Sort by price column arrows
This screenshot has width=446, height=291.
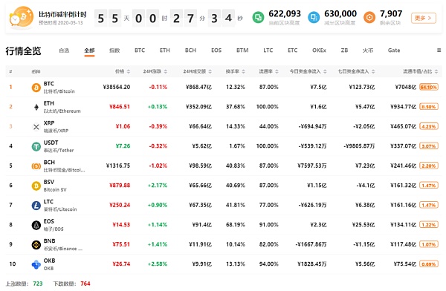tap(129, 71)
